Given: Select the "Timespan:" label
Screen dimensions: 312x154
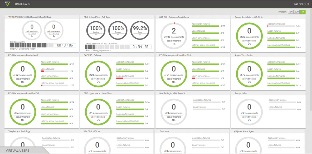Looking at the screenshot, I should pyautogui.click(x=282, y=12).
